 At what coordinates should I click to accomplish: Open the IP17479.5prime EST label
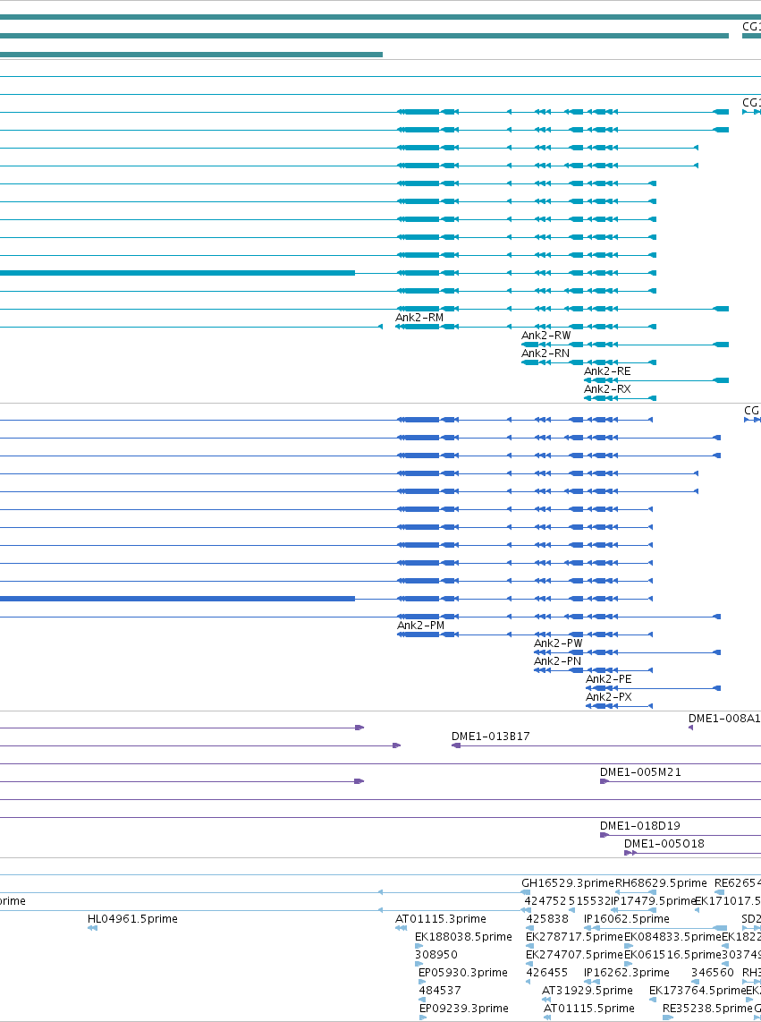[655, 901]
